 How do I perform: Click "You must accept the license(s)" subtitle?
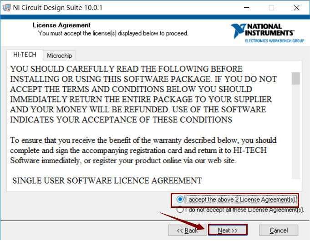point(113,33)
